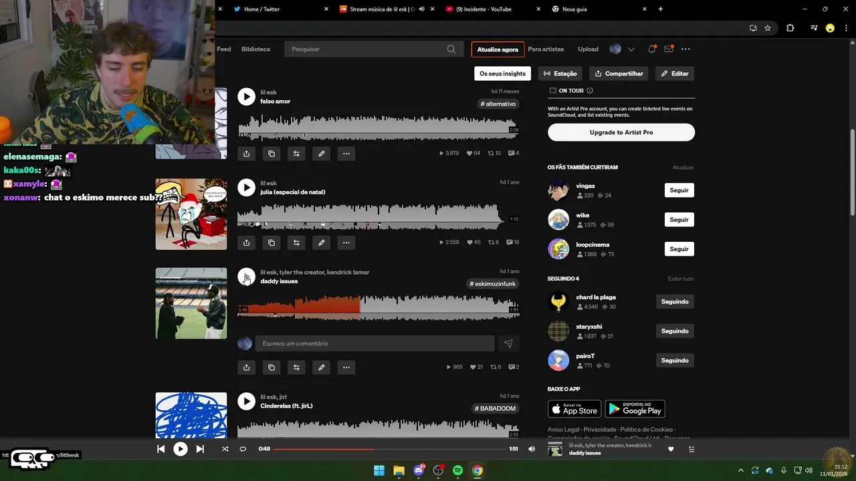Unfollow pairoT
Image resolution: width=856 pixels, height=481 pixels.
675,361
